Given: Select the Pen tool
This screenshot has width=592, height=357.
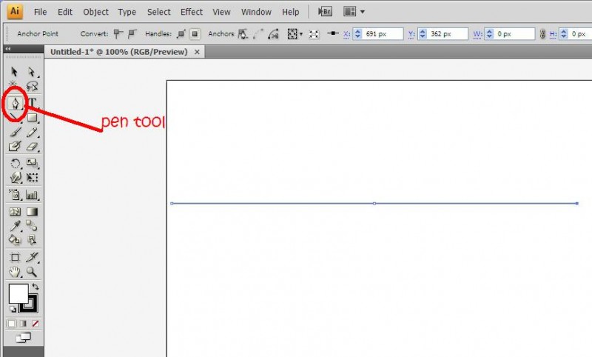Looking at the screenshot, I should click(15, 103).
